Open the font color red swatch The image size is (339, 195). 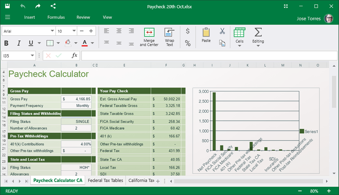[84, 43]
